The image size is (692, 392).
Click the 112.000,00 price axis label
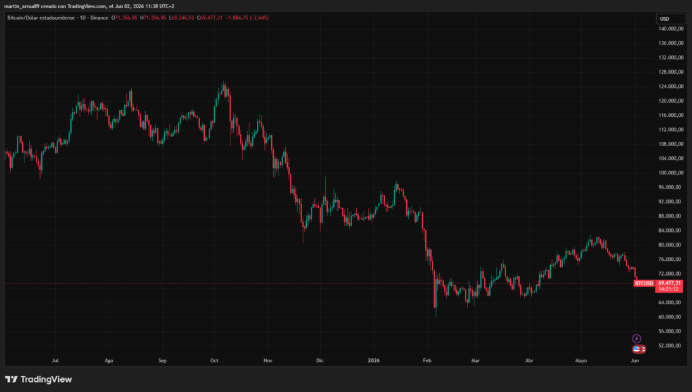click(x=671, y=129)
